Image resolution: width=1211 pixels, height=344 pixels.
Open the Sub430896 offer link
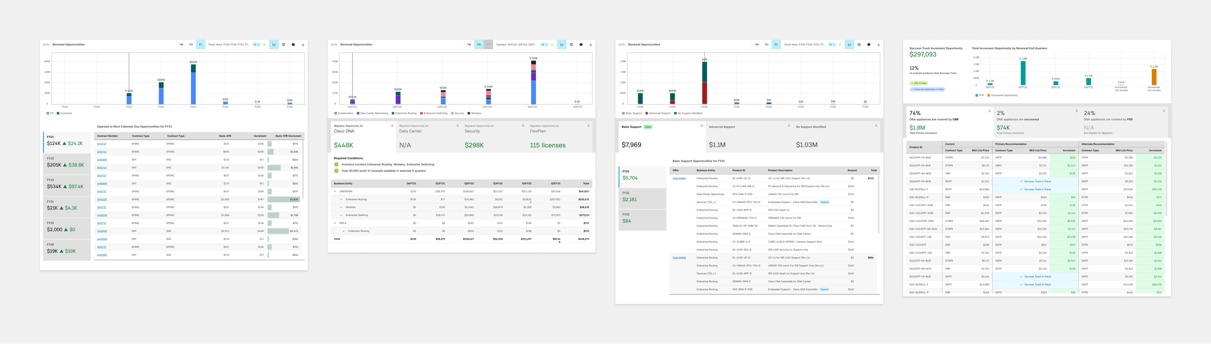pyautogui.click(x=679, y=258)
